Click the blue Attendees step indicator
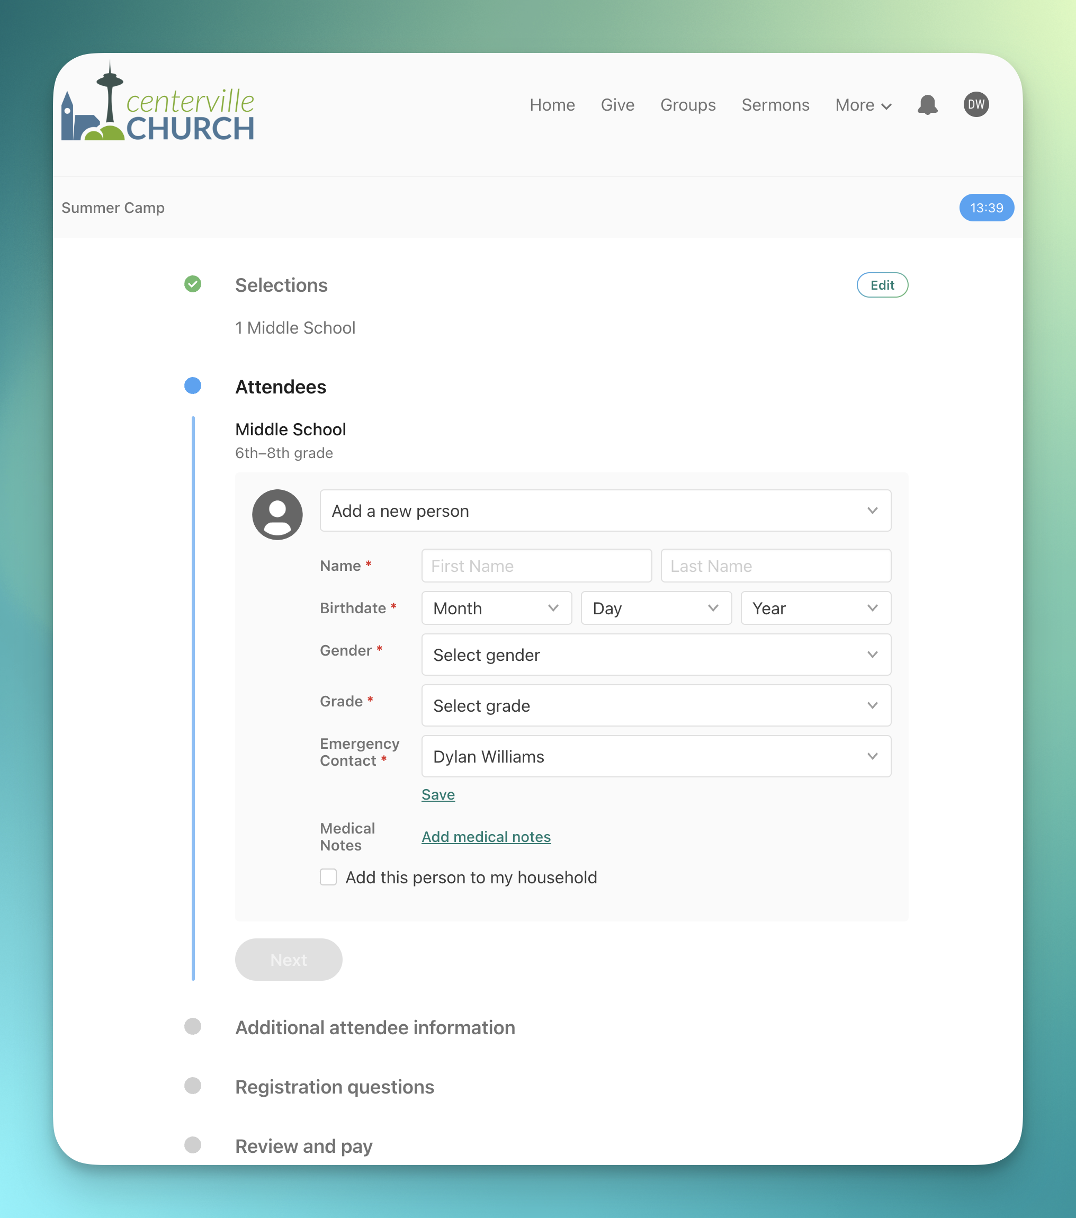1076x1218 pixels. tap(192, 386)
